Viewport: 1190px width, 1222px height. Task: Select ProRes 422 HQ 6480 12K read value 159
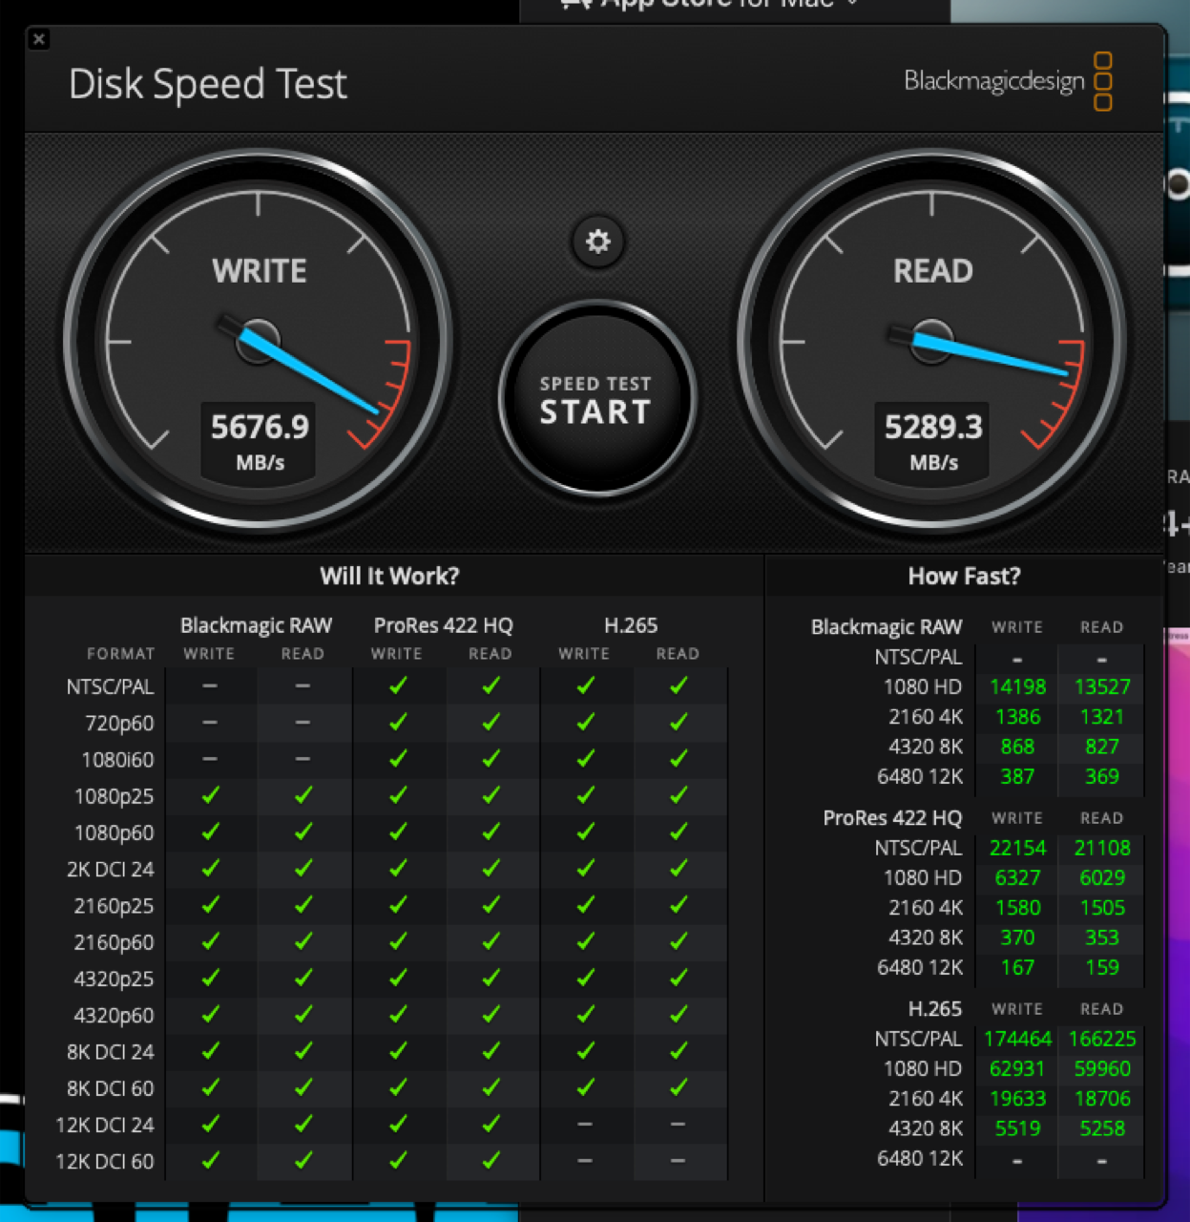click(1102, 967)
